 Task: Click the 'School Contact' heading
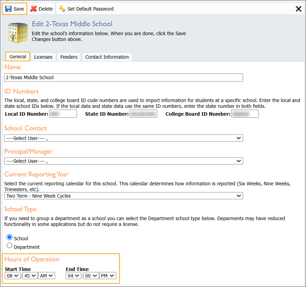click(26, 128)
